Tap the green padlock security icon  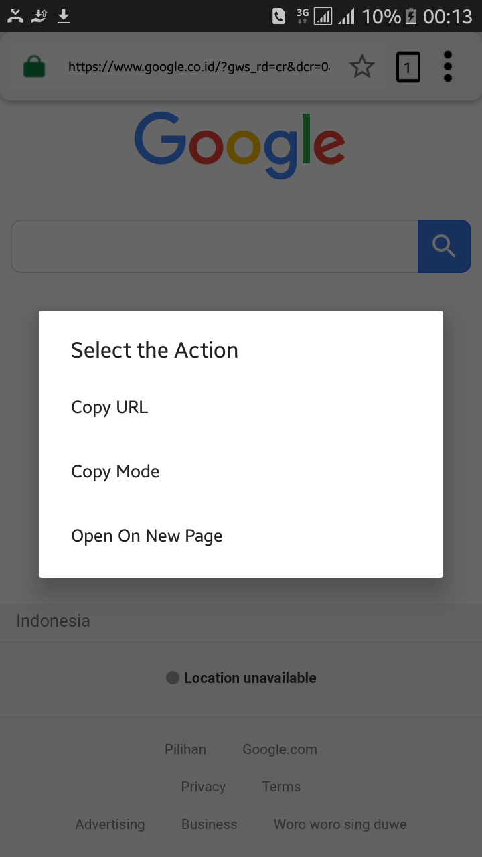34,67
